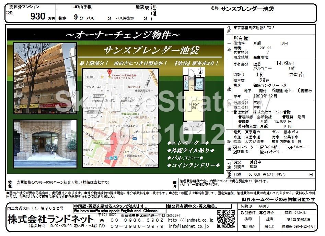
Task: Toggle the 駐輪場 checkbox
Action: click(235, 152)
